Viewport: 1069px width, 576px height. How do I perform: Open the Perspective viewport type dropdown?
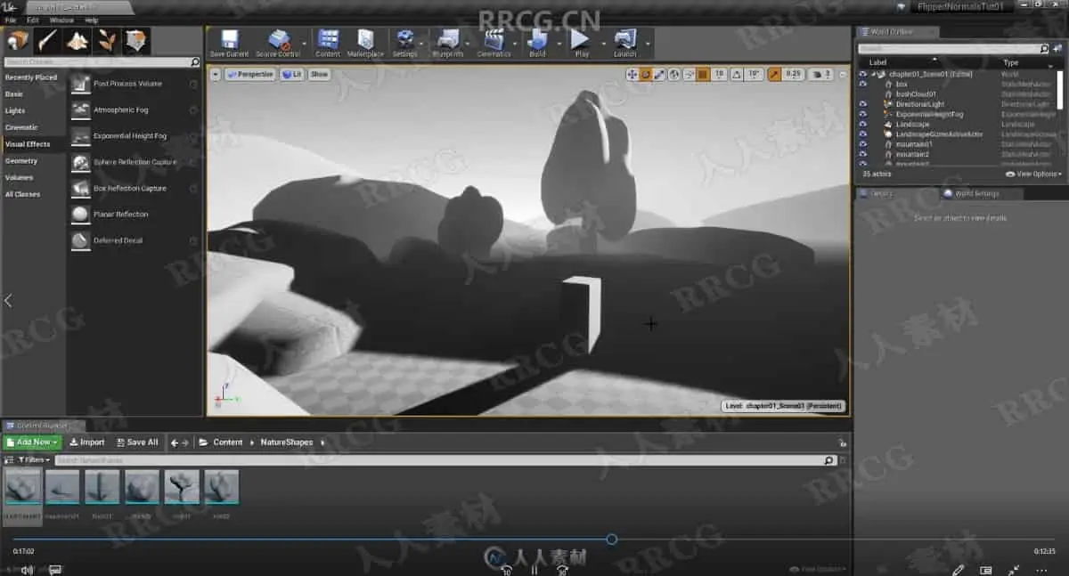pos(249,75)
